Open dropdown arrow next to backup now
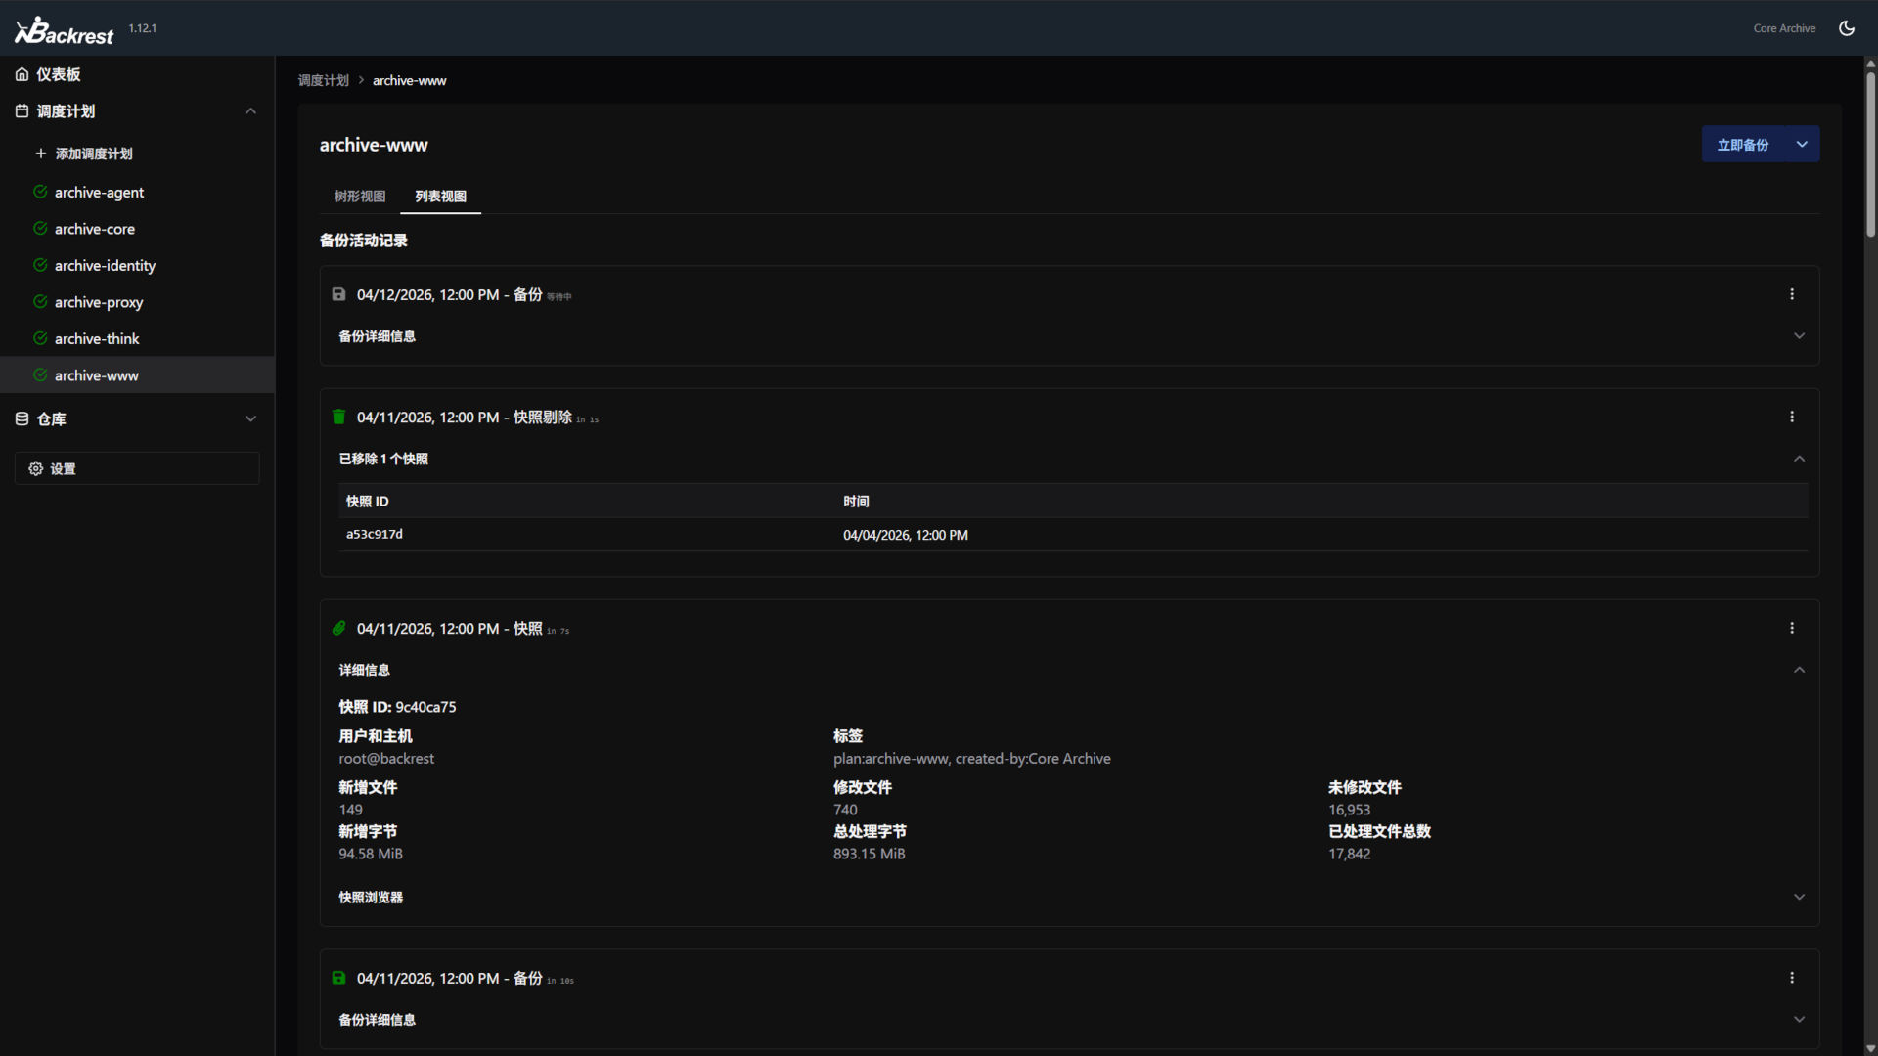Screen dimensions: 1878x1056 [1802, 145]
